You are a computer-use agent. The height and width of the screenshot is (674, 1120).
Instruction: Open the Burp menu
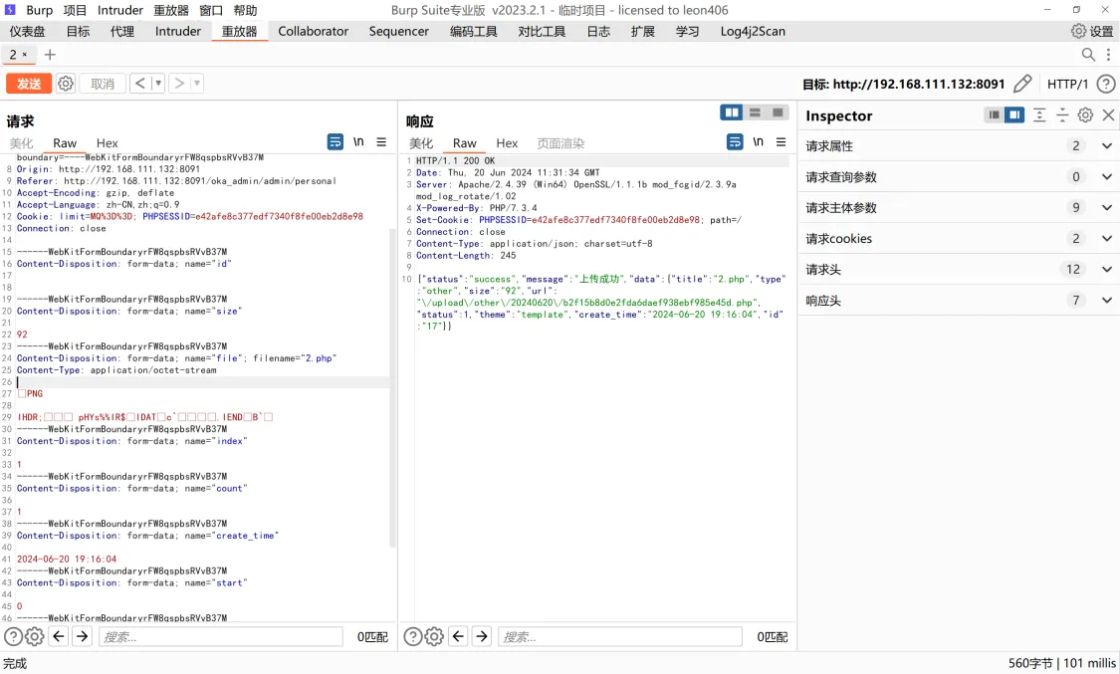click(39, 10)
